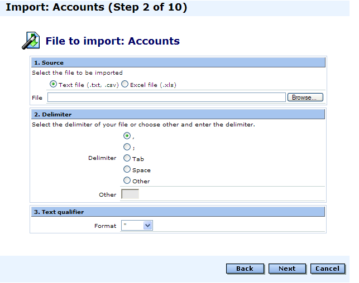Choose the semicolon delimiter radio button

click(127, 147)
